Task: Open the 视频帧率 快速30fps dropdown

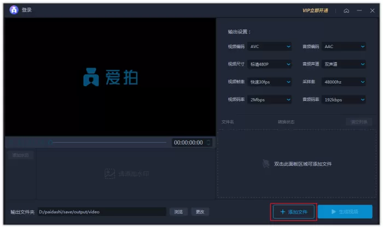Action: coord(269,82)
